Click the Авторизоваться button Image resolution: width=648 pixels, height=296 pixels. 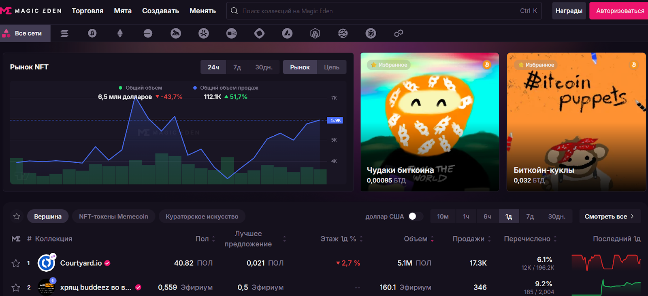619,11
